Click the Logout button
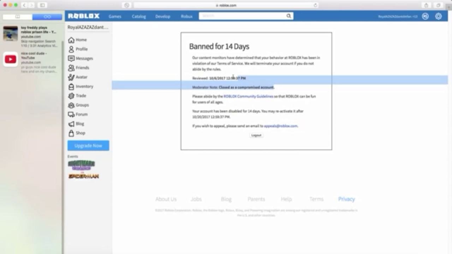 (x=256, y=135)
